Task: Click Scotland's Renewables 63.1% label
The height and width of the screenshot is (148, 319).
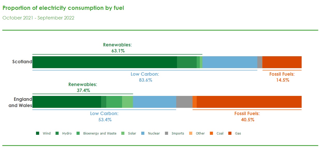Action: pyautogui.click(x=118, y=48)
